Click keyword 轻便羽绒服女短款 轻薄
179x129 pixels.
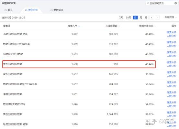15,124
